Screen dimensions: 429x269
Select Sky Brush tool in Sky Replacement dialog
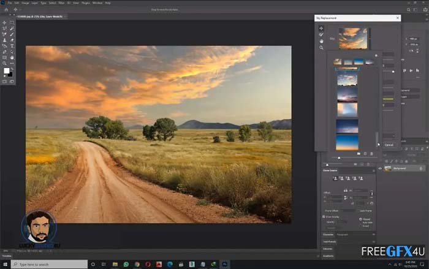(x=321, y=35)
